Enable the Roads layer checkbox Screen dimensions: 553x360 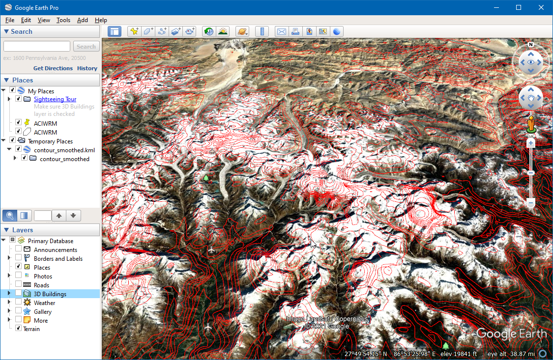click(19, 285)
